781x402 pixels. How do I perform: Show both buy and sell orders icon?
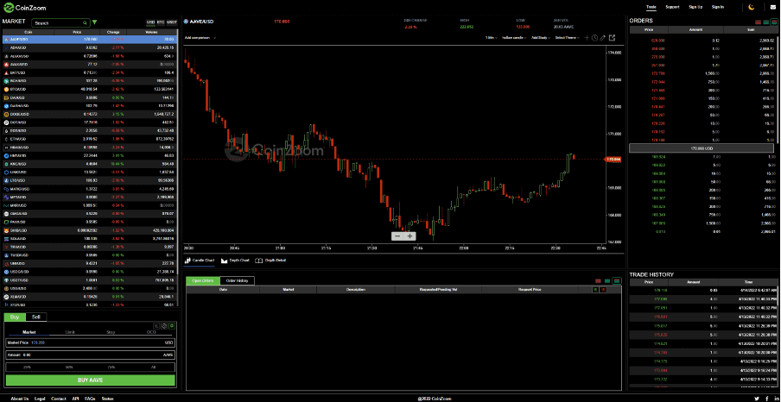tap(773, 22)
